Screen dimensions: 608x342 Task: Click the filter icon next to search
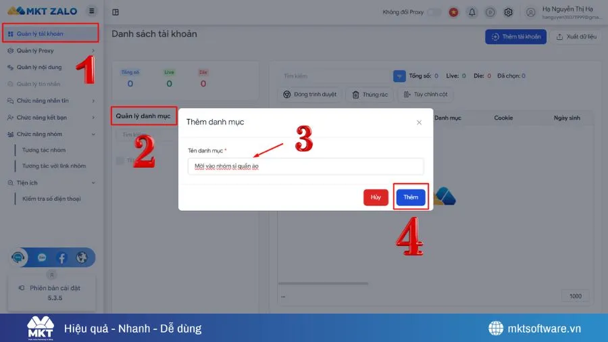click(x=399, y=76)
